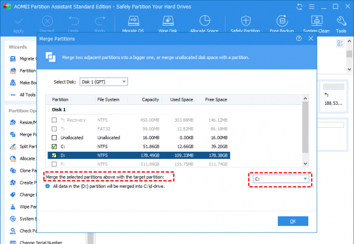Click the F: free space 511.74GB cell
The image size is (354, 244).
pos(218,164)
